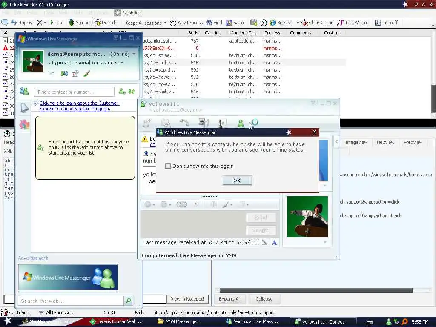Image resolution: width=436 pixels, height=327 pixels.
Task: Click the Tearoff toolbar button
Action: [386, 23]
